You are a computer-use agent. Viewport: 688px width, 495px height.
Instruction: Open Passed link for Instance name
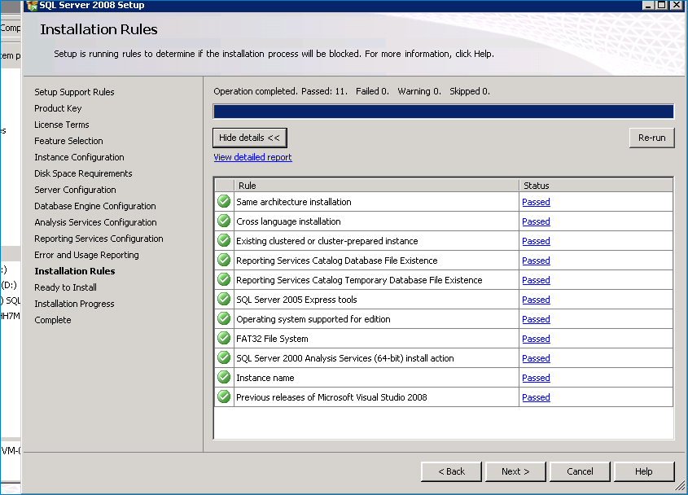click(x=536, y=378)
